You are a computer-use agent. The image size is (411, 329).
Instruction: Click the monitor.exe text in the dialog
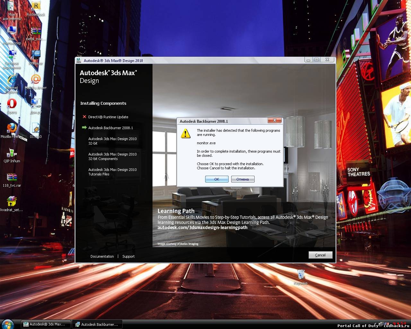click(x=206, y=143)
